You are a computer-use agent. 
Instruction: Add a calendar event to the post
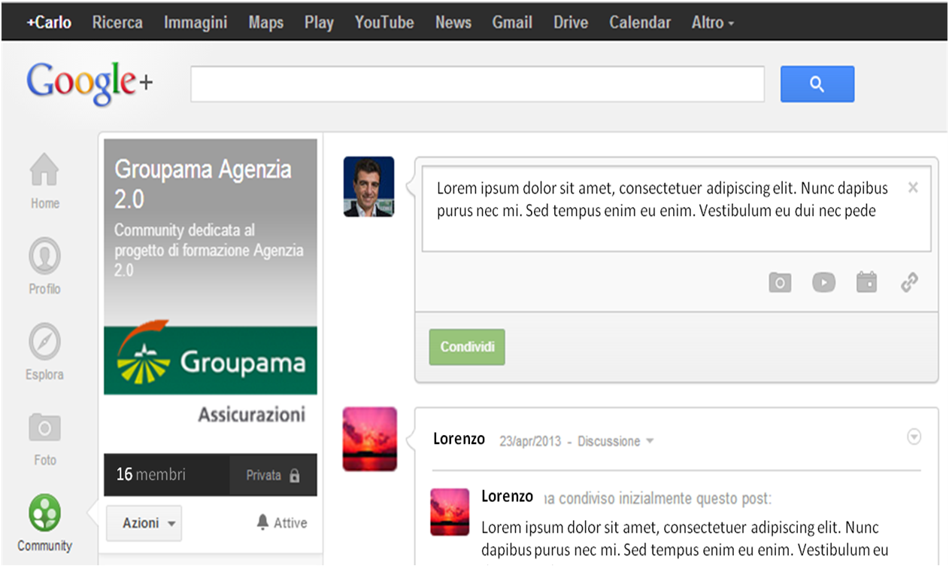(x=867, y=283)
